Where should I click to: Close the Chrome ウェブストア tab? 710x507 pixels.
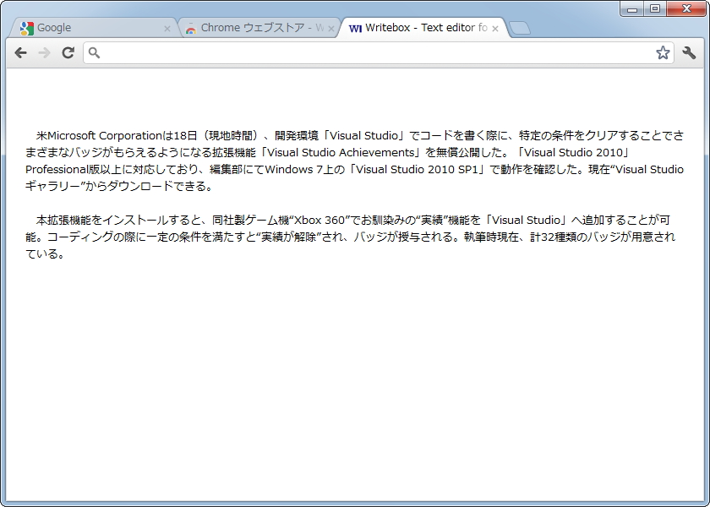click(x=331, y=29)
